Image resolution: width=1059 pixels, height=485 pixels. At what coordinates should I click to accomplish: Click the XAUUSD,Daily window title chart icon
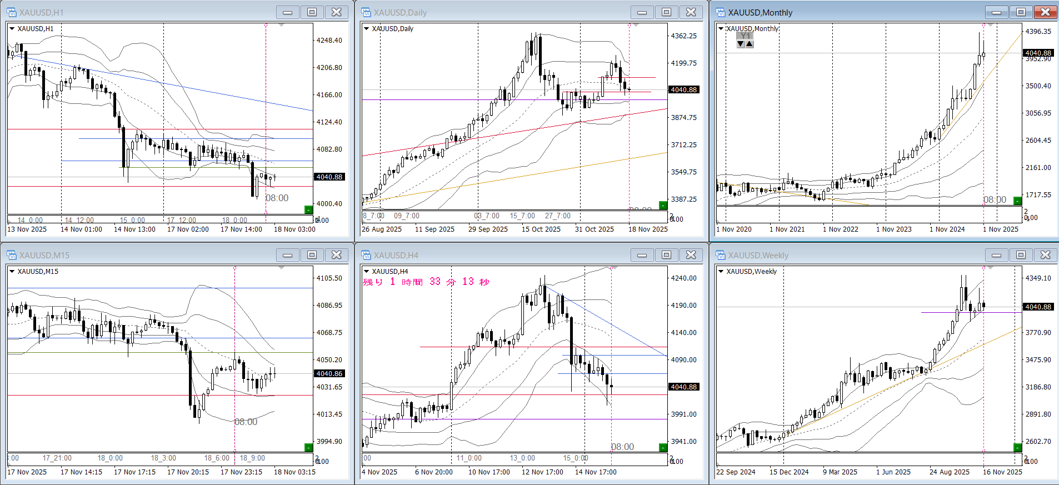click(366, 12)
